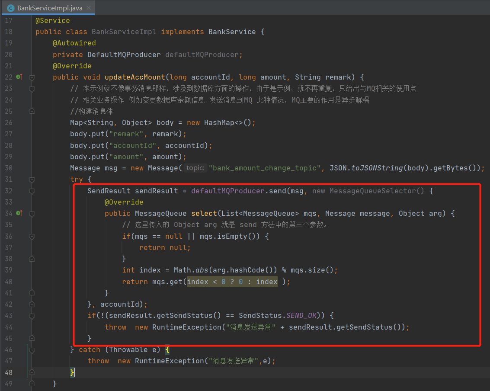Select the BankServiceImpl.java editor tab
The image size is (490, 391).
pyautogui.click(x=50, y=8)
